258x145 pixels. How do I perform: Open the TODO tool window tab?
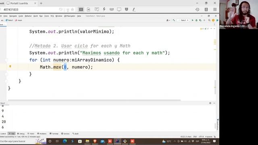coord(31,134)
